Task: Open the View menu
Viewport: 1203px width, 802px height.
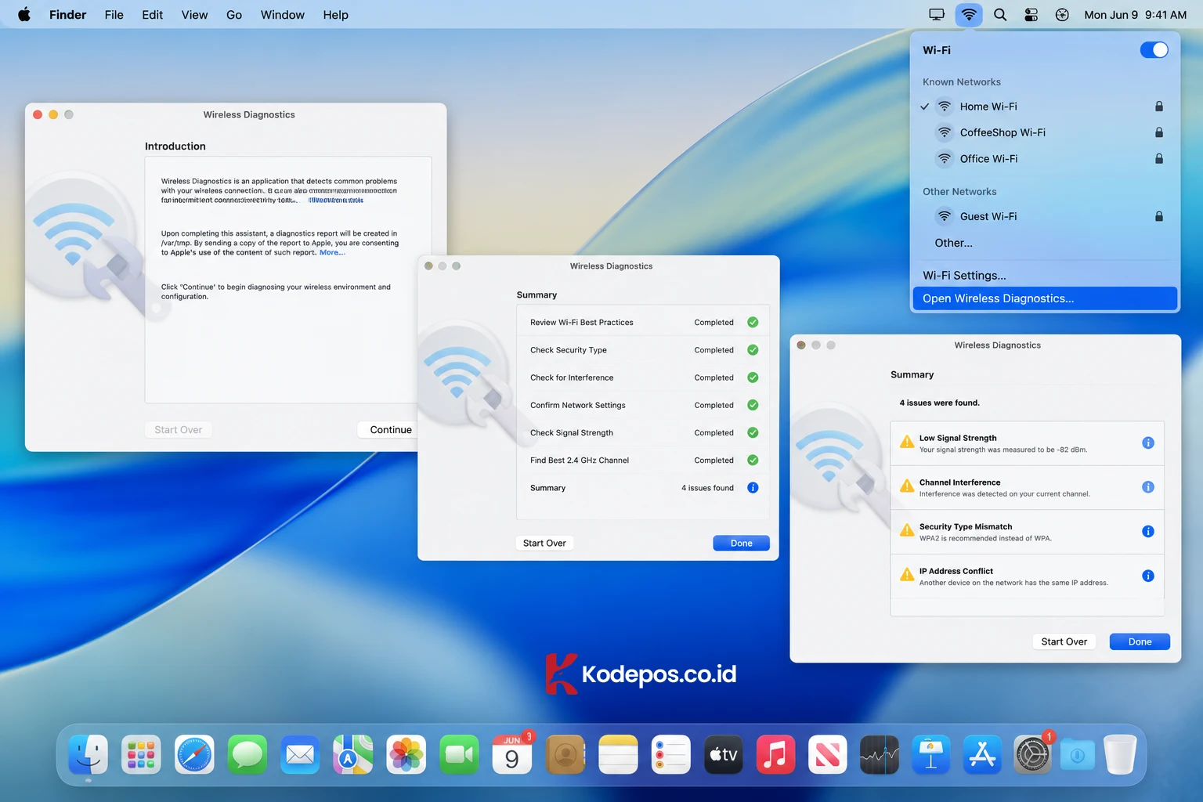Action: tap(194, 15)
